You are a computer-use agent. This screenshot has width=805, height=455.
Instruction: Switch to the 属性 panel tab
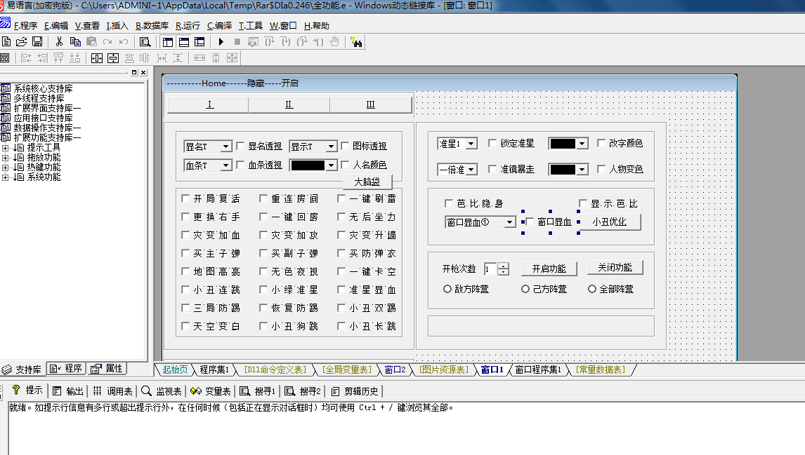click(x=107, y=368)
